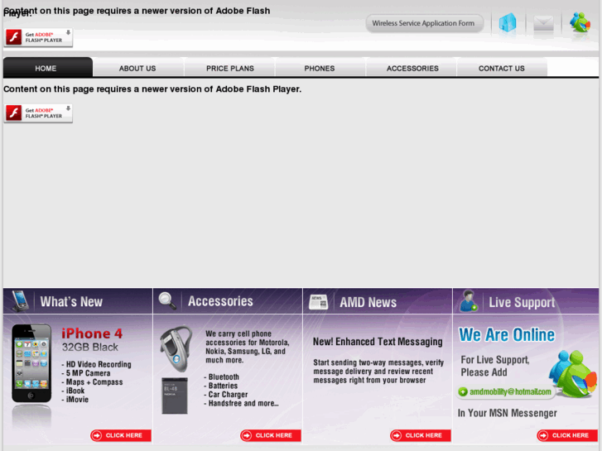Screen dimensions: 602x451
Task: Click the Car Charger list item
Action: tap(226, 395)
